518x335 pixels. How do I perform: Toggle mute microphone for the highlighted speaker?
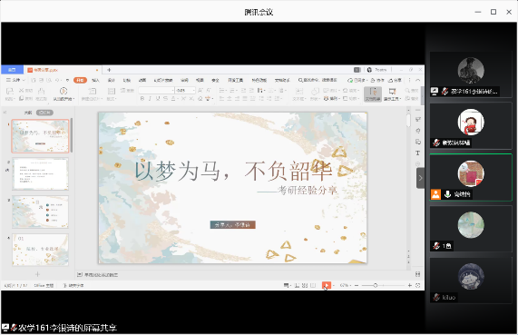pos(447,194)
